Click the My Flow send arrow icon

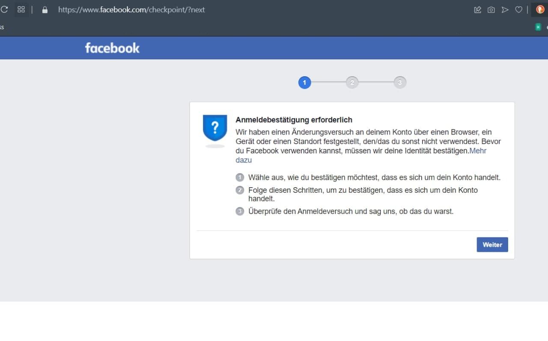505,9
